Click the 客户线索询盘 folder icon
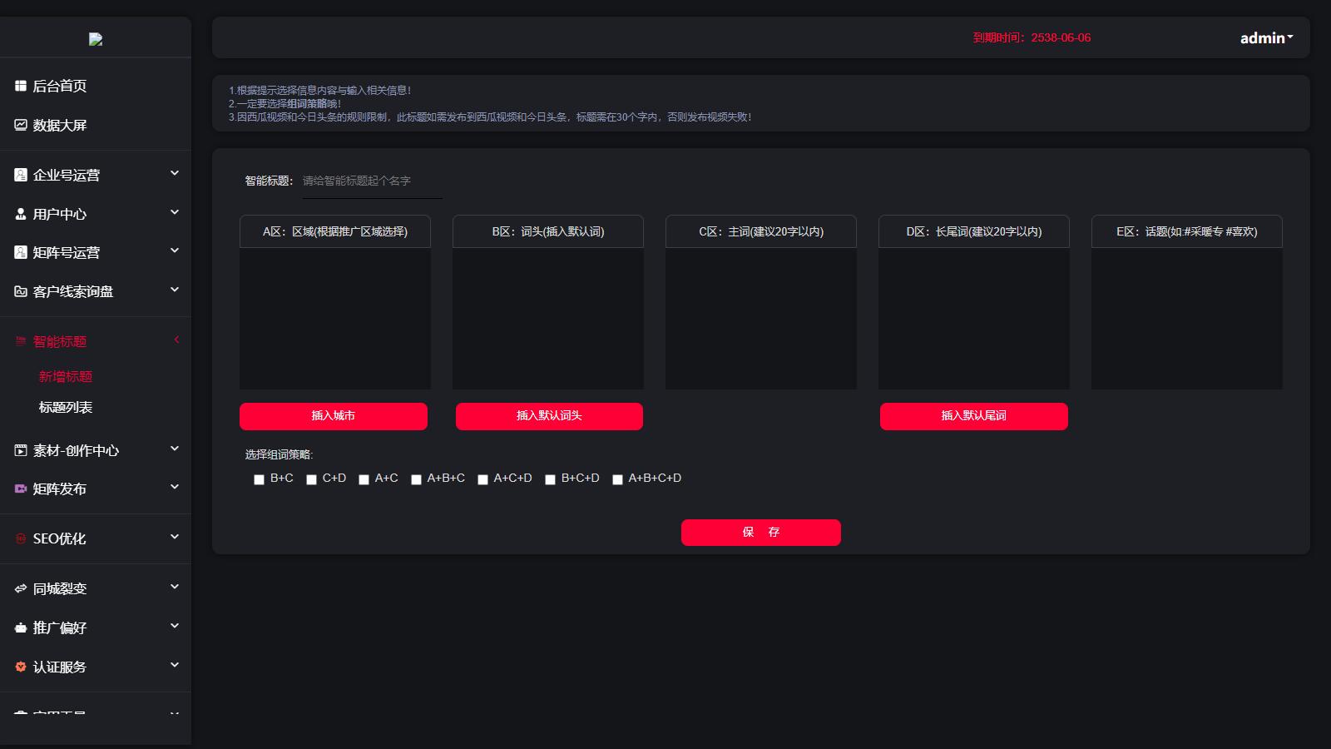 pyautogui.click(x=21, y=291)
